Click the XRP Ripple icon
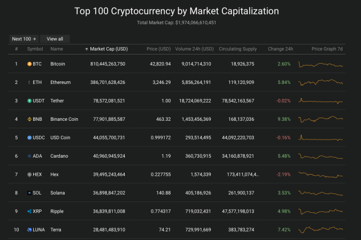Screen dimensions: 361x240 29,211
